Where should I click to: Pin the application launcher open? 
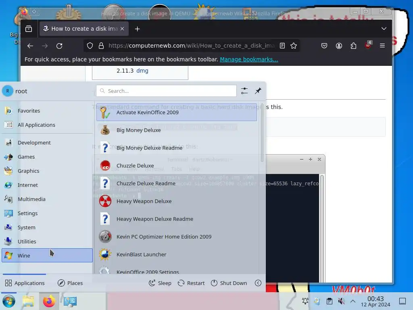click(258, 91)
